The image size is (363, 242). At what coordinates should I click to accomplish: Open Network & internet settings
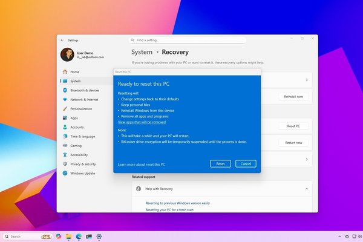click(x=87, y=100)
